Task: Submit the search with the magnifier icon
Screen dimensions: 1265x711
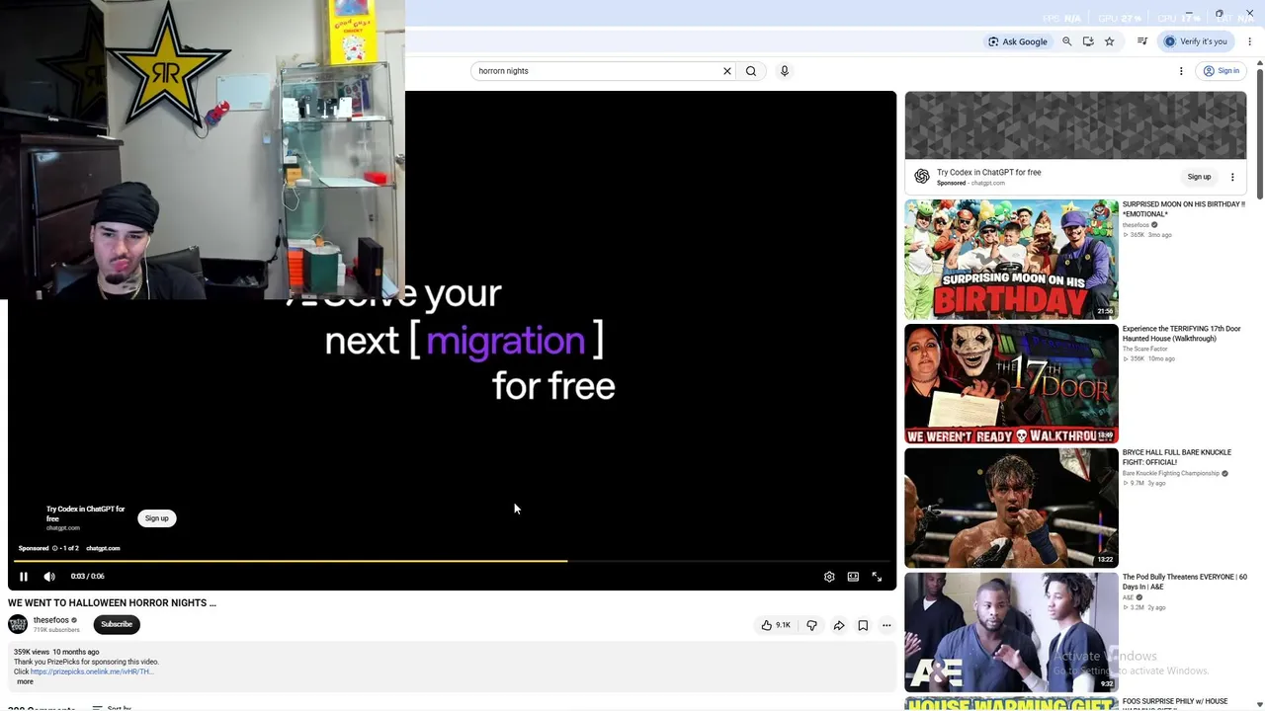Action: click(x=751, y=71)
